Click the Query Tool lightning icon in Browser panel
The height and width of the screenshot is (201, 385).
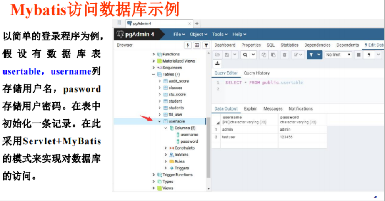[x=188, y=45]
